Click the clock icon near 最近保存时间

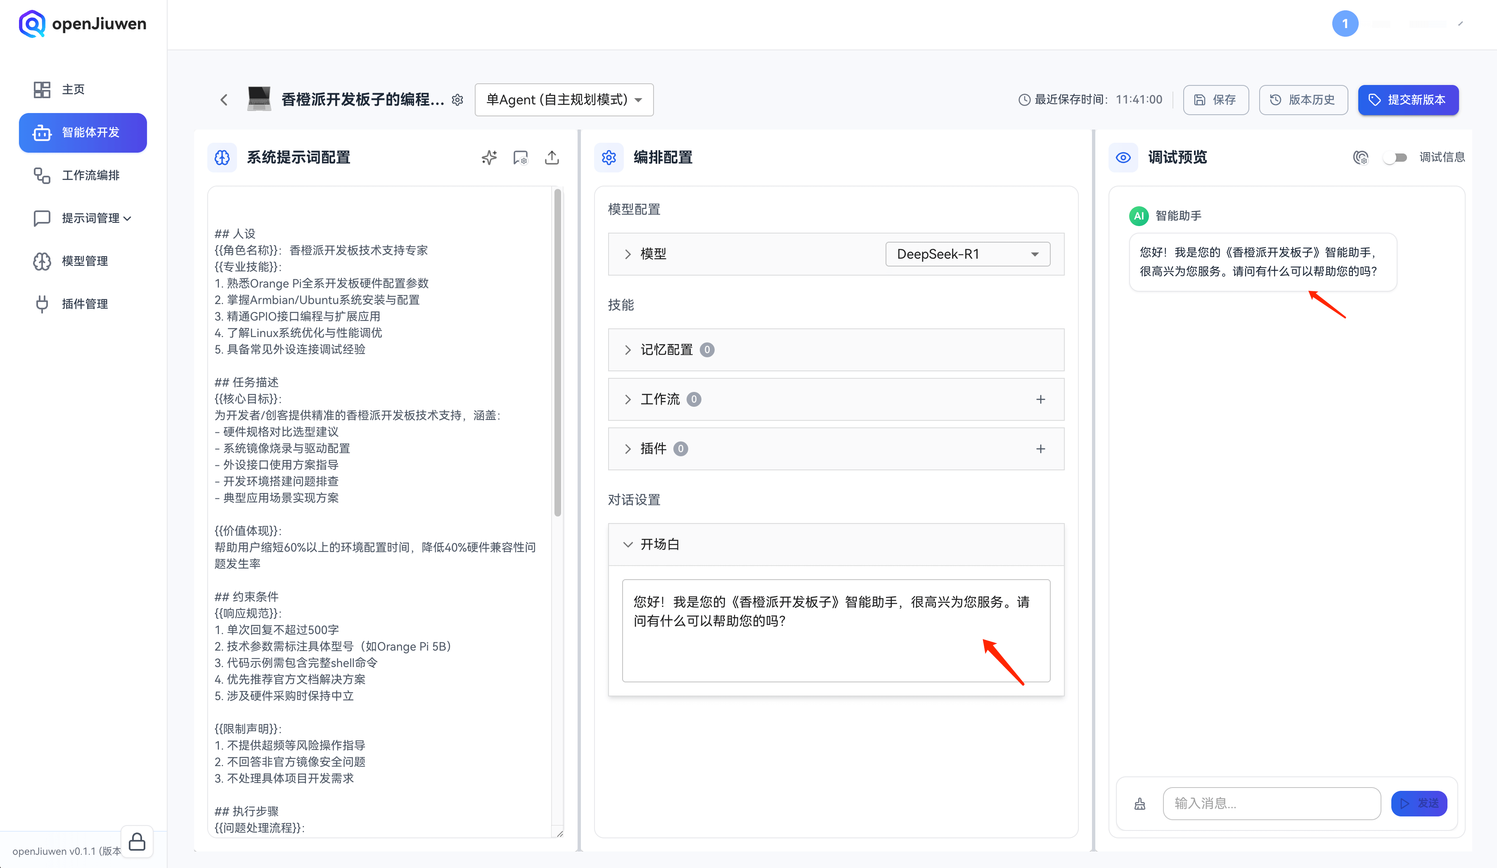click(x=1024, y=100)
